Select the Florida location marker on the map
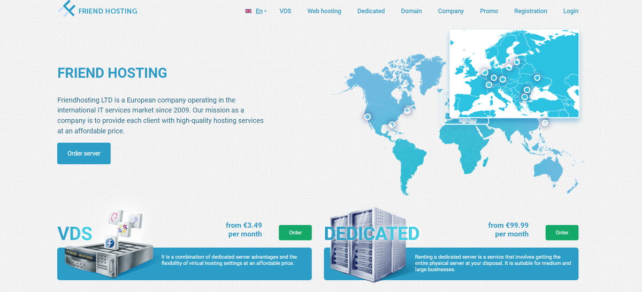Image resolution: width=642 pixels, height=292 pixels. click(x=392, y=125)
